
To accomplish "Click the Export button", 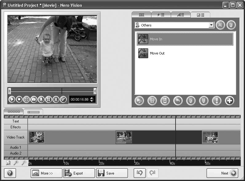I will (79, 173).
